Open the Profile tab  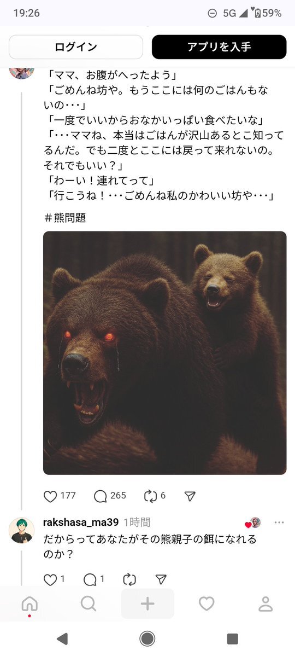[x=265, y=603]
